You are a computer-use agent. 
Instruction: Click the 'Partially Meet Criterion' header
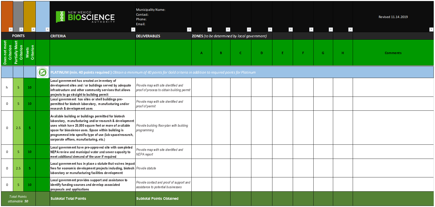click(x=18, y=53)
